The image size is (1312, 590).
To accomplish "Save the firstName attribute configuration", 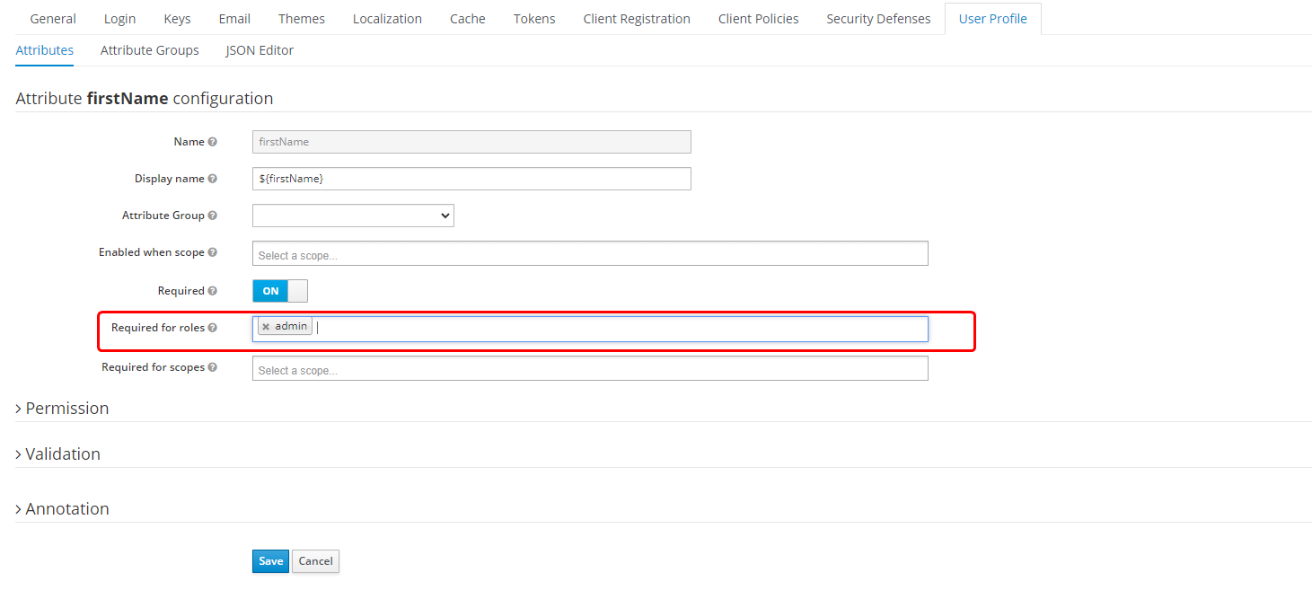I will [x=270, y=560].
